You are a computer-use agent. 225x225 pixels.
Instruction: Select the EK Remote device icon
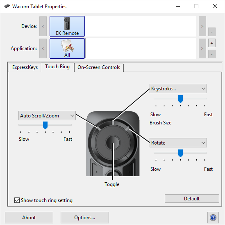tap(67, 26)
